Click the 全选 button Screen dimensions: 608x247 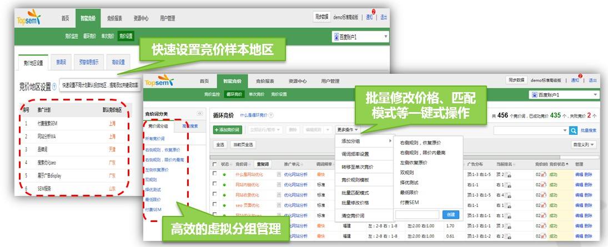point(220,145)
